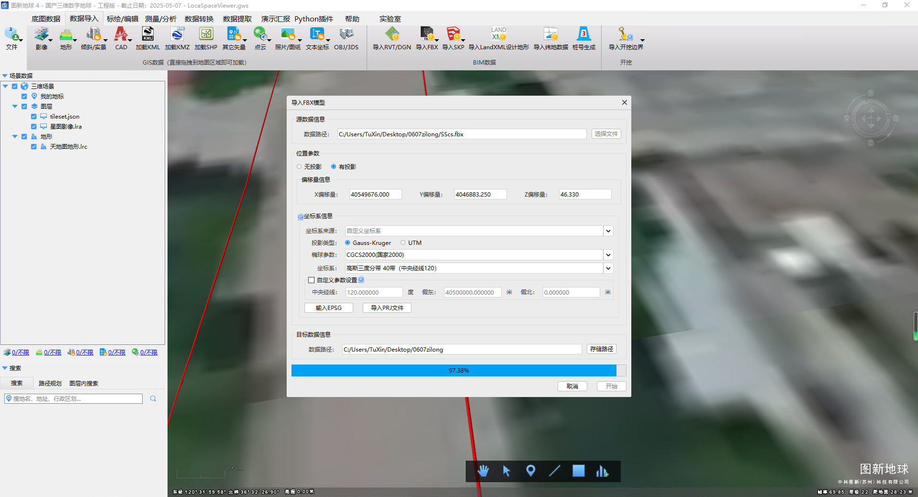Open the Python插件 ribbon tab
Screen dimensions: 918x497
tap(314, 19)
